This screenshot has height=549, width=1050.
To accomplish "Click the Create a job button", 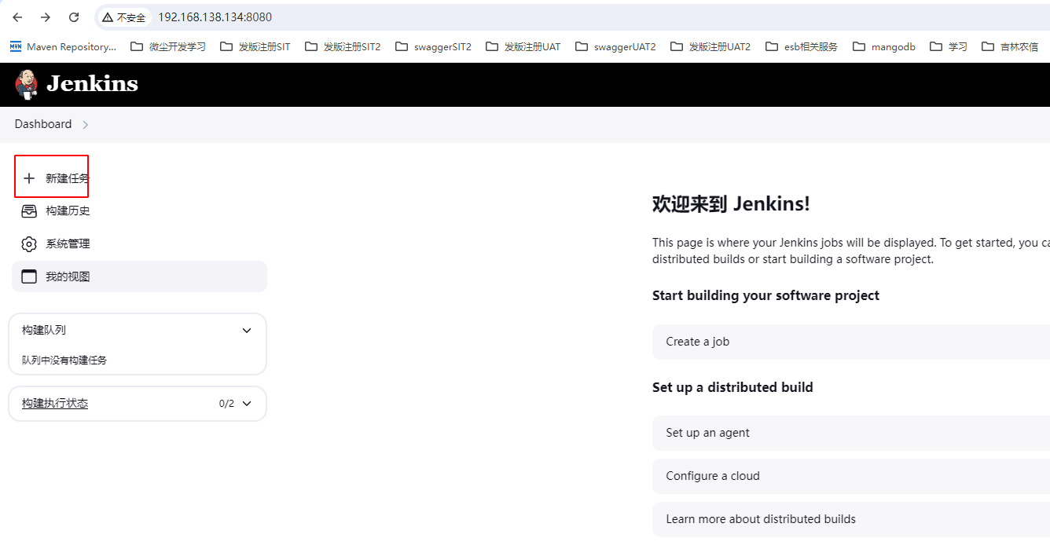I will click(851, 342).
